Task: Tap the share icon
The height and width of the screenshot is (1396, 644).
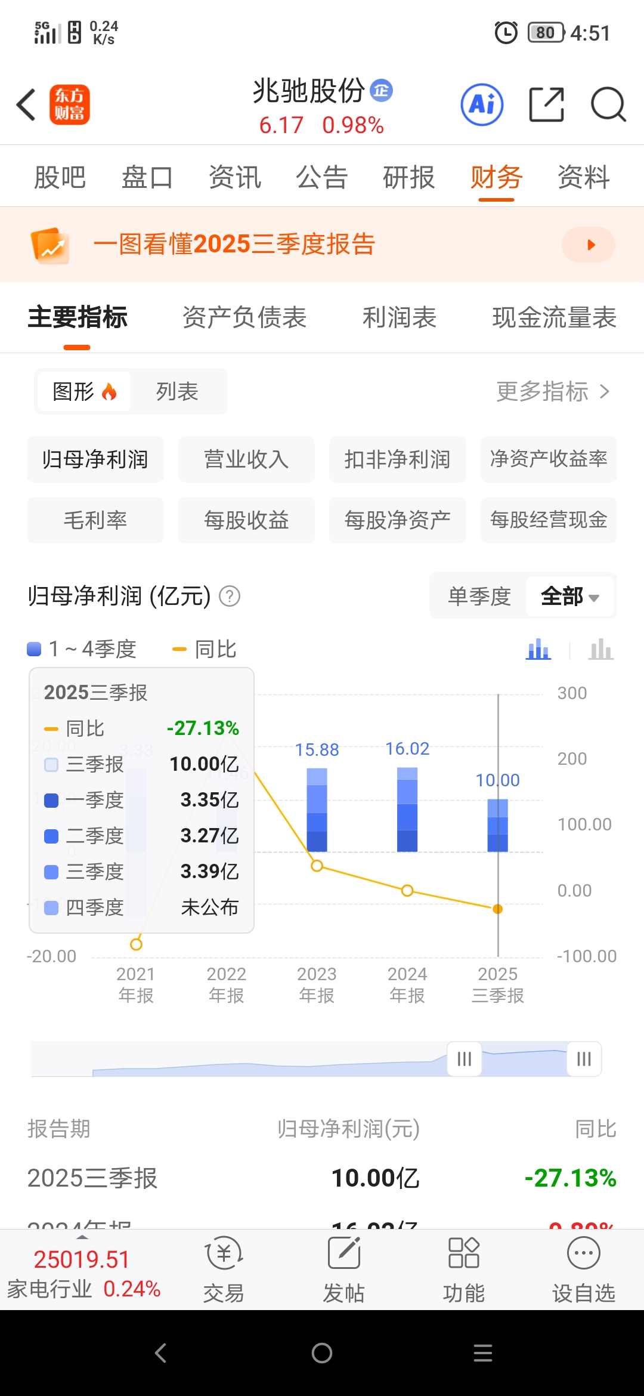Action: click(x=547, y=104)
